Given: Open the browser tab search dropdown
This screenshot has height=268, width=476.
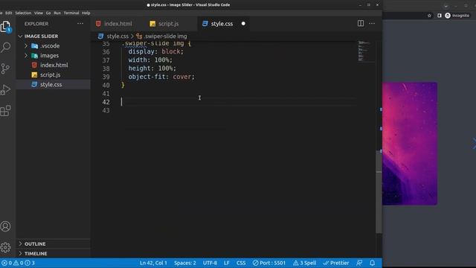Looking at the screenshot, I should tap(446, 5).
